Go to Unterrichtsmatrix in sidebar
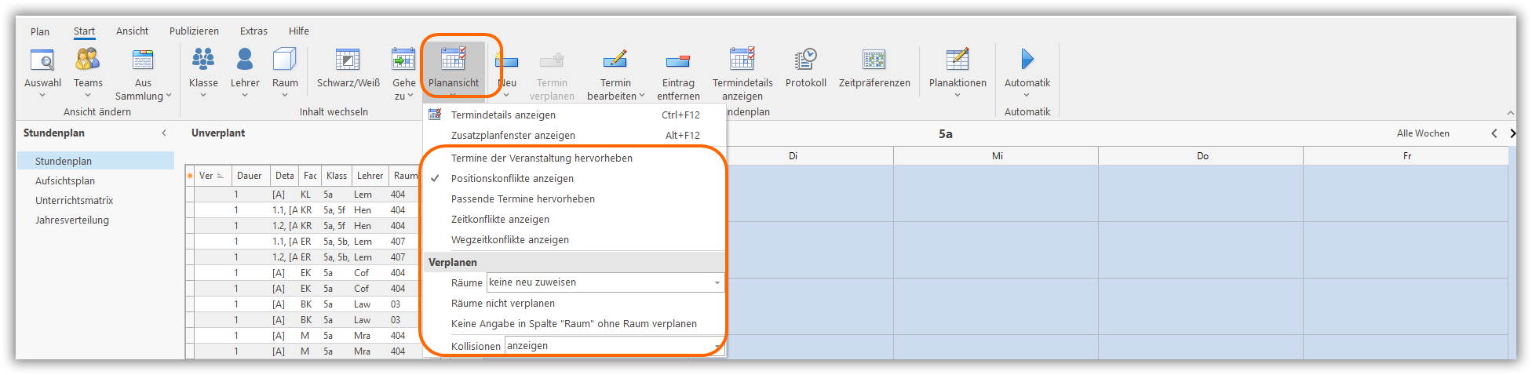 click(x=75, y=201)
